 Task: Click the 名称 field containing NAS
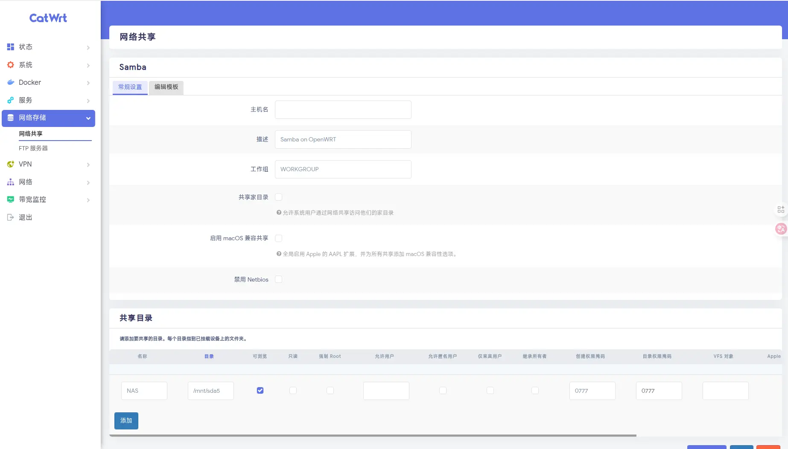coord(144,391)
